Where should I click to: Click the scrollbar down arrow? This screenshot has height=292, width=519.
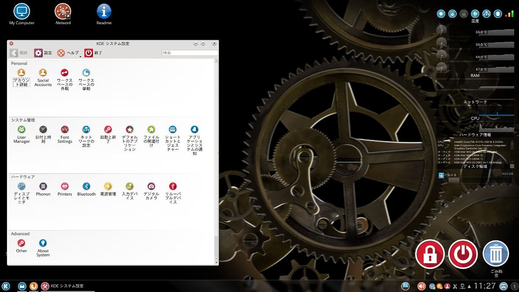click(x=216, y=263)
